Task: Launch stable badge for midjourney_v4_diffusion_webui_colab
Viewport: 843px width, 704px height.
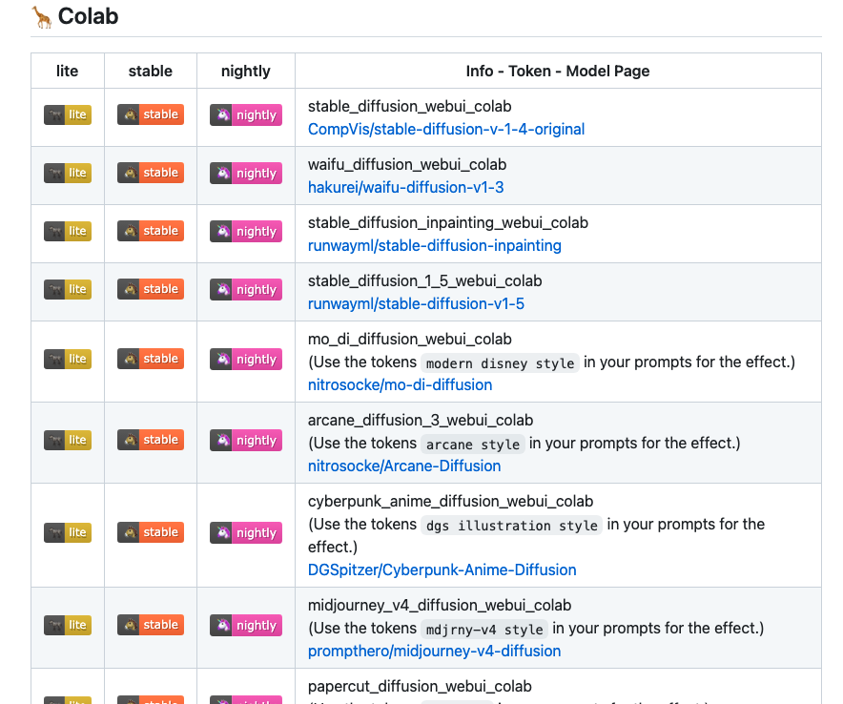Action: click(x=151, y=625)
